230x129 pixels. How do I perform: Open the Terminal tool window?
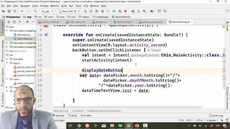coord(59,115)
